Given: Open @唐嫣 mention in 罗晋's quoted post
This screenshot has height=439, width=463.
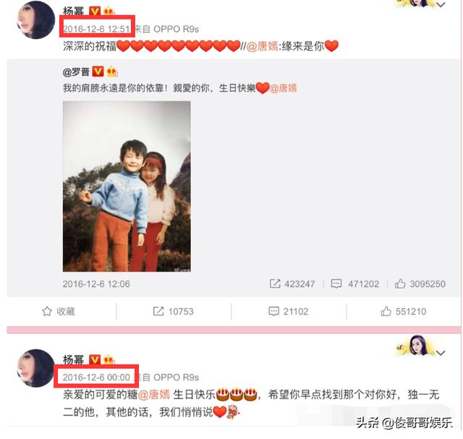Looking at the screenshot, I should point(283,88).
